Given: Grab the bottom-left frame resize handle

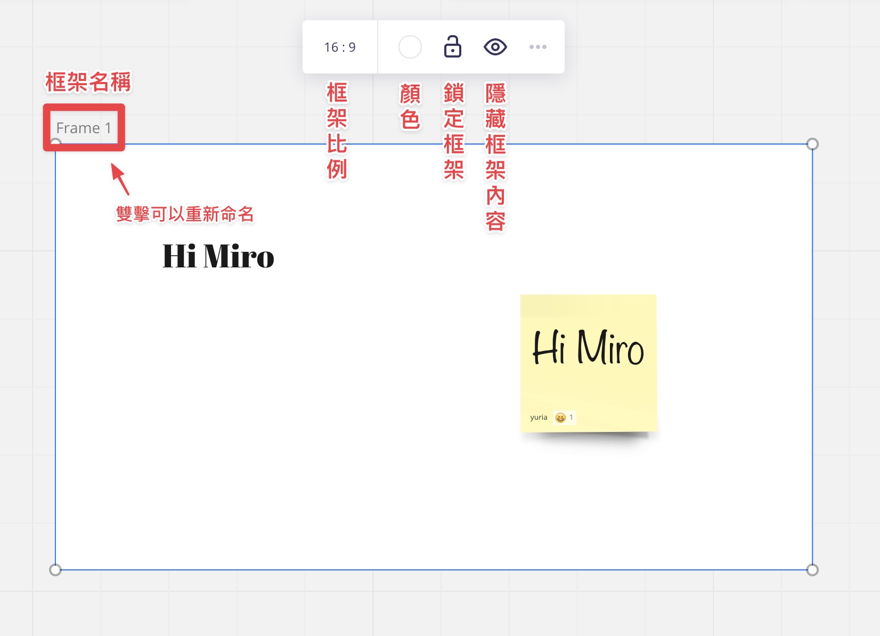Looking at the screenshot, I should point(55,570).
